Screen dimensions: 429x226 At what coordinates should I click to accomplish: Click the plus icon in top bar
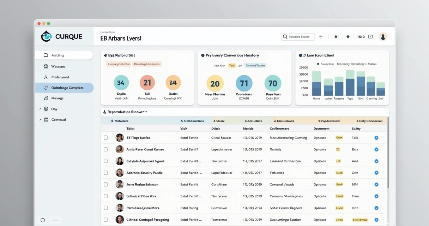coord(321,37)
